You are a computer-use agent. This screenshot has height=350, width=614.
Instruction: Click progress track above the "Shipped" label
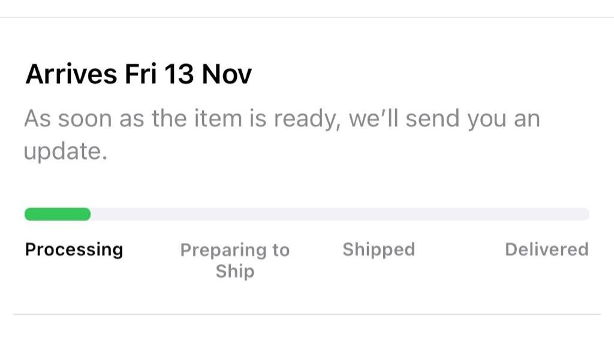click(x=378, y=214)
